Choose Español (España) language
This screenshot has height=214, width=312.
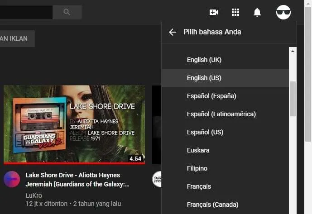(225, 96)
